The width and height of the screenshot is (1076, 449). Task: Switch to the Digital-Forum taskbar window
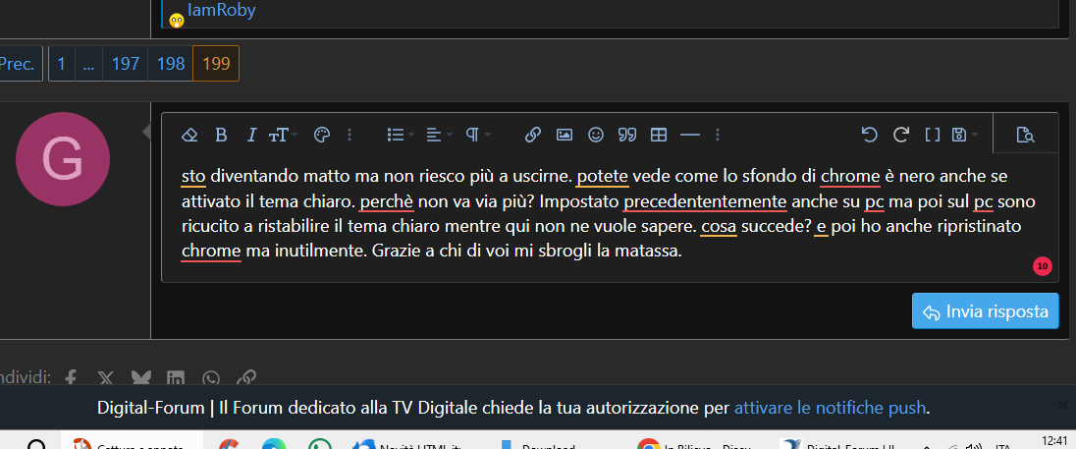[x=837, y=445]
